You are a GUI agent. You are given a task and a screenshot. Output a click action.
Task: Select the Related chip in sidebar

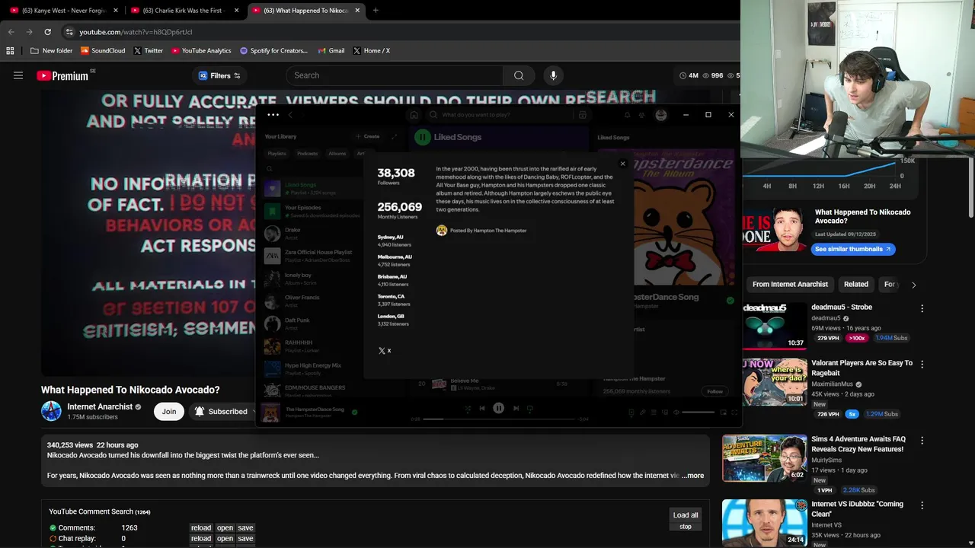point(856,284)
